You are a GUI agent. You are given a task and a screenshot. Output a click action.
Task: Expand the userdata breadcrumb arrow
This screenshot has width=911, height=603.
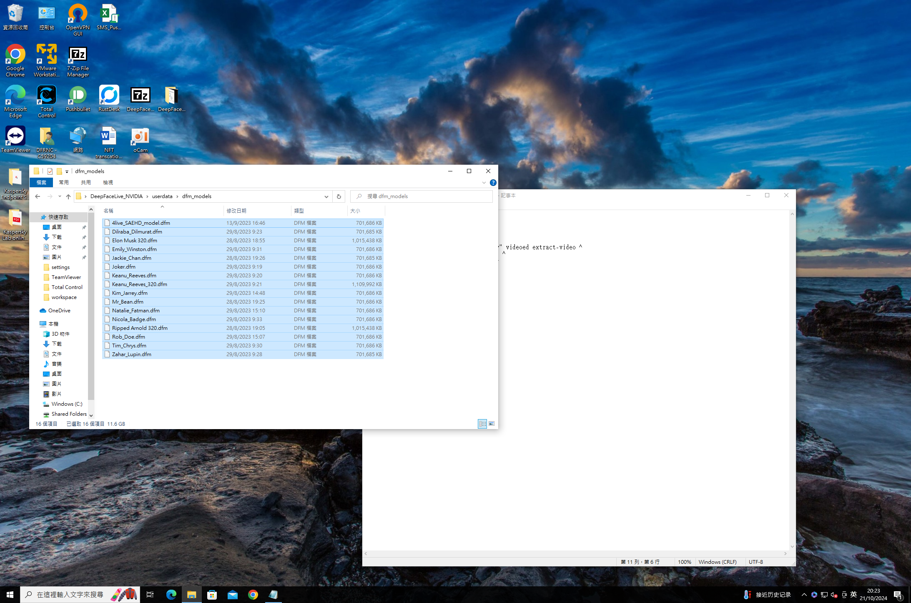coord(177,196)
